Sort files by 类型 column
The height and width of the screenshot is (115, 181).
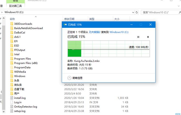[x=92, y=19]
